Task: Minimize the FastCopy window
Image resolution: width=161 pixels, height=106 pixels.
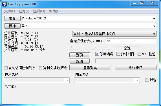Action: point(134,3)
